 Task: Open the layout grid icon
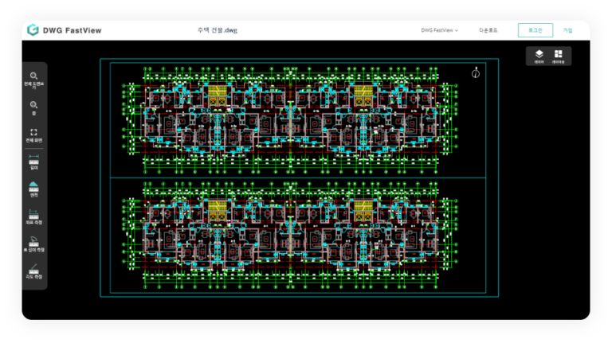(x=558, y=57)
